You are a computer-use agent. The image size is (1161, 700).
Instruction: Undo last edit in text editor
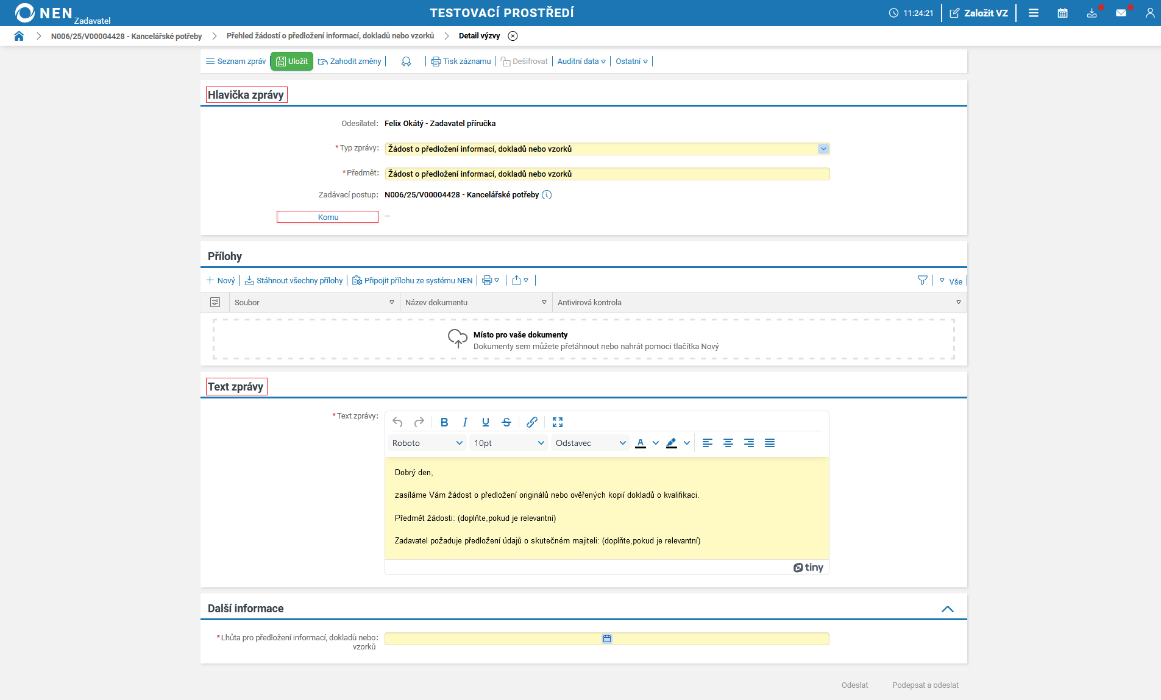397,422
